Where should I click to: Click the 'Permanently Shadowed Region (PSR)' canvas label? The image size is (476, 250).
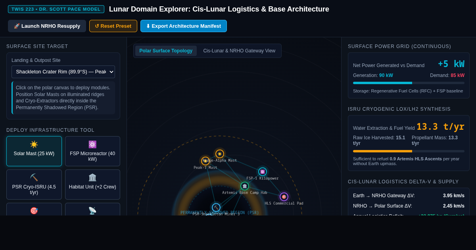pyautogui.click(x=220, y=213)
